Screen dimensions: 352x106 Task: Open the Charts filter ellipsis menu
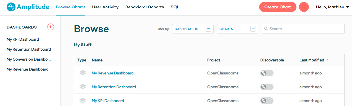point(253,29)
